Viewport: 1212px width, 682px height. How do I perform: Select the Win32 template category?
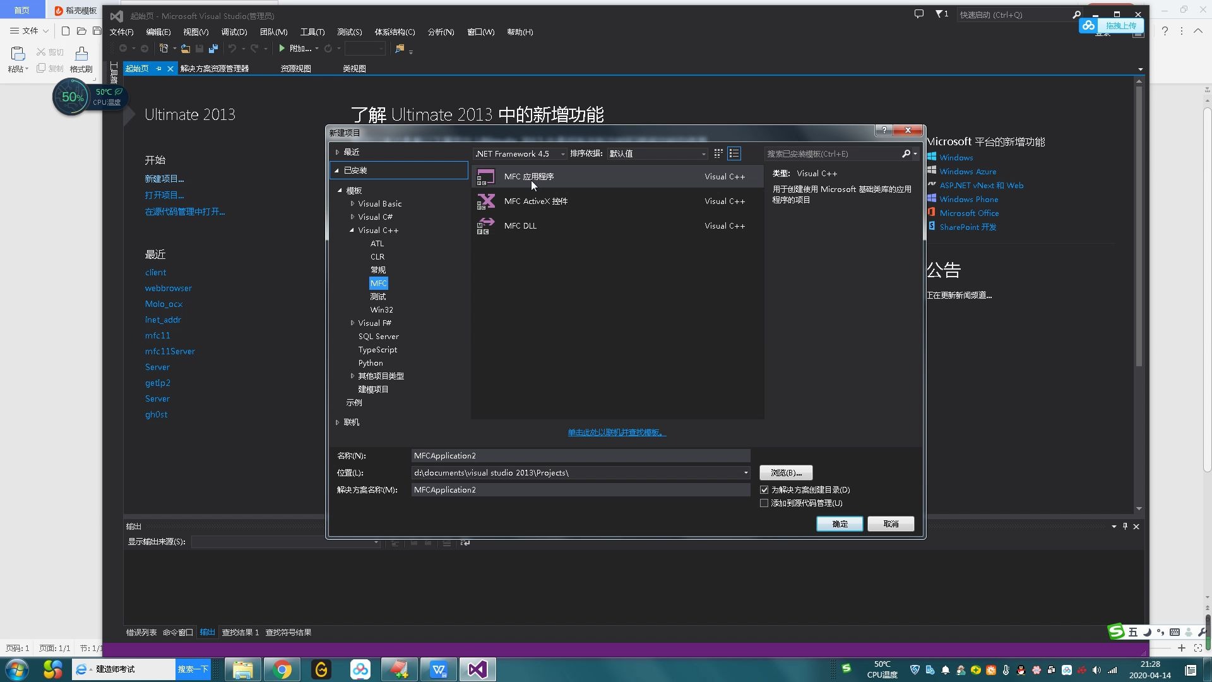click(x=381, y=310)
